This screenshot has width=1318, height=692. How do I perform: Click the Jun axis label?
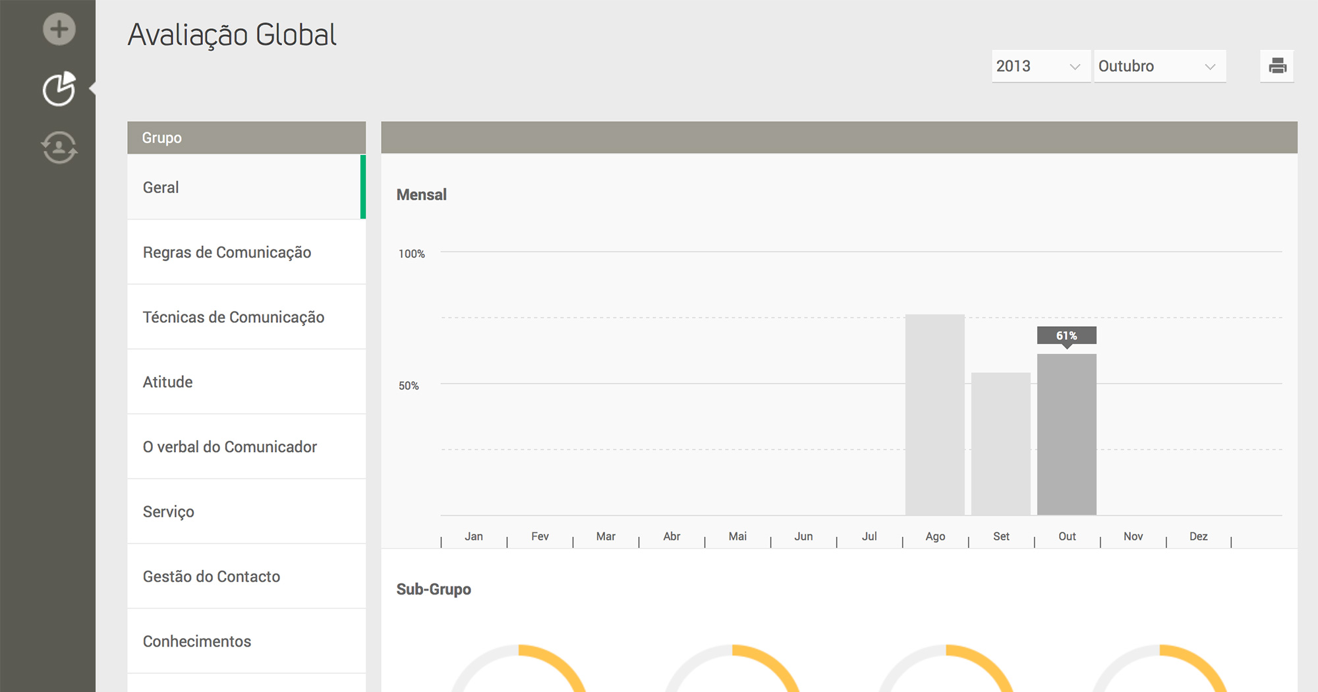tap(803, 536)
